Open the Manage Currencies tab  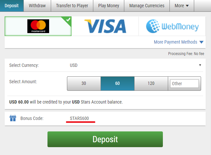tap(147, 6)
